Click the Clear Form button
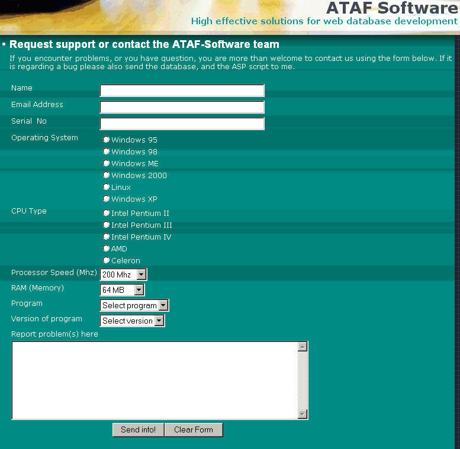The height and width of the screenshot is (449, 460). tap(194, 429)
